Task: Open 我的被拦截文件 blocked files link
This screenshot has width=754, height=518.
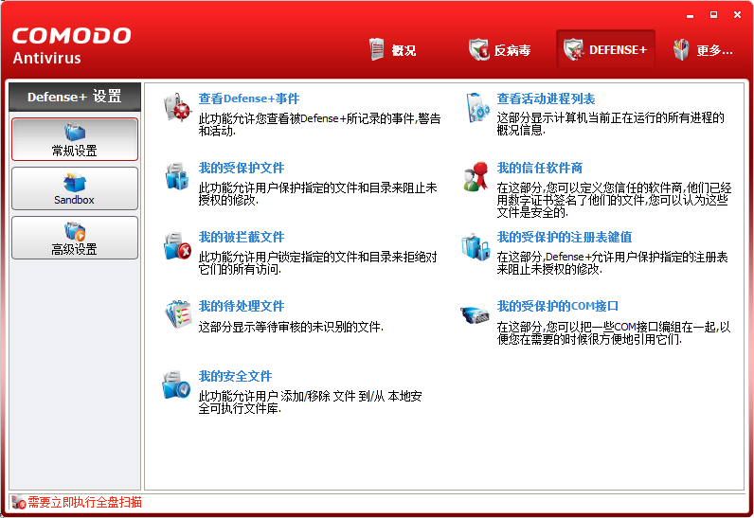Action: click(242, 237)
